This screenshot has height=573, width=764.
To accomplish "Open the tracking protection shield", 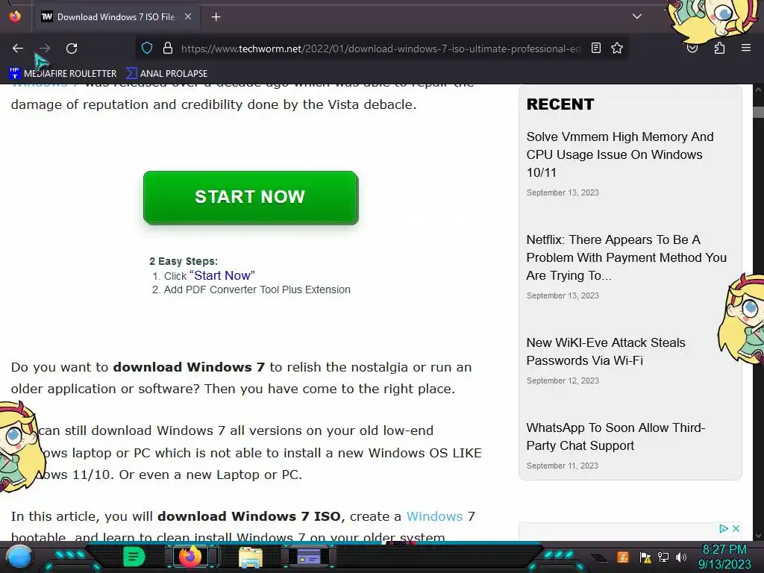I will point(147,48).
